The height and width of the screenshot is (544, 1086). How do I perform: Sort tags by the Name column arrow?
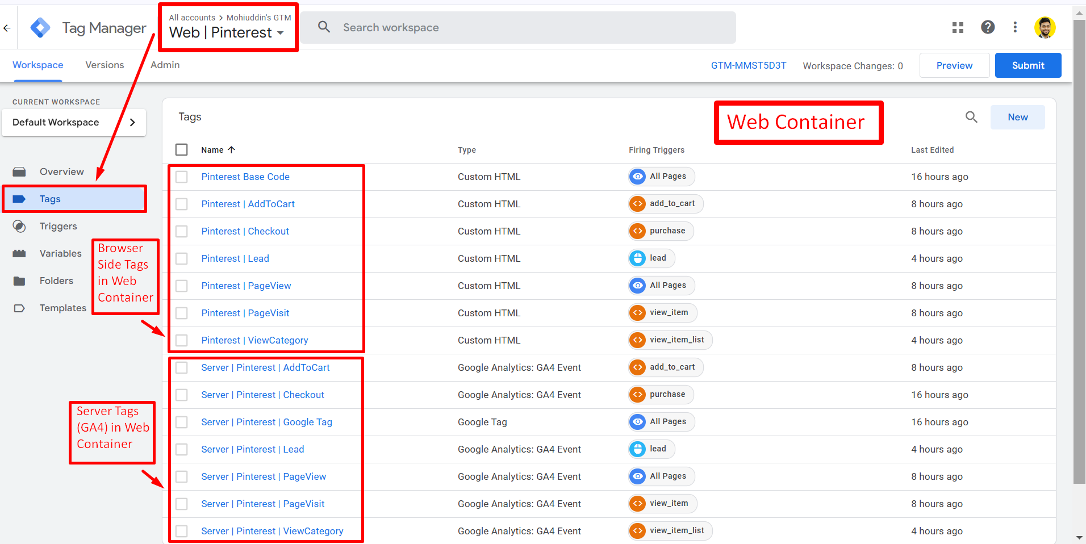point(231,150)
